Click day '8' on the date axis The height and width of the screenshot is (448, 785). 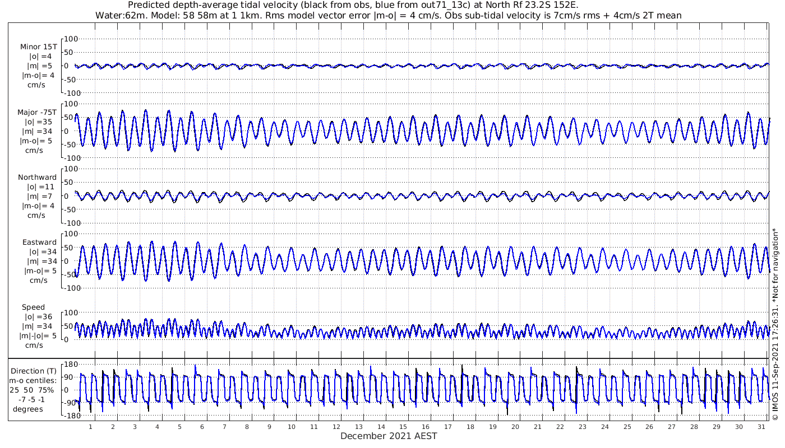[247, 427]
